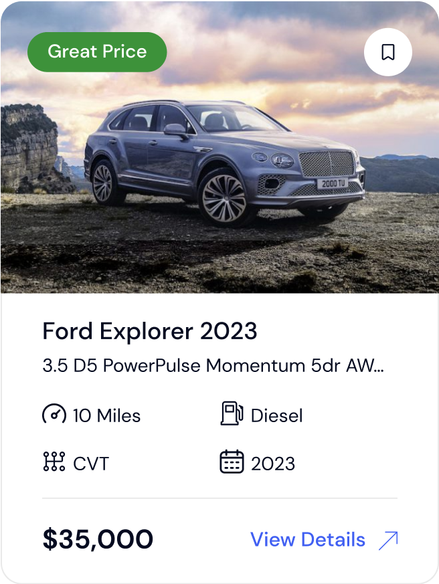Bookmark this Ford Explorer listing
The image size is (439, 584).
pos(388,52)
